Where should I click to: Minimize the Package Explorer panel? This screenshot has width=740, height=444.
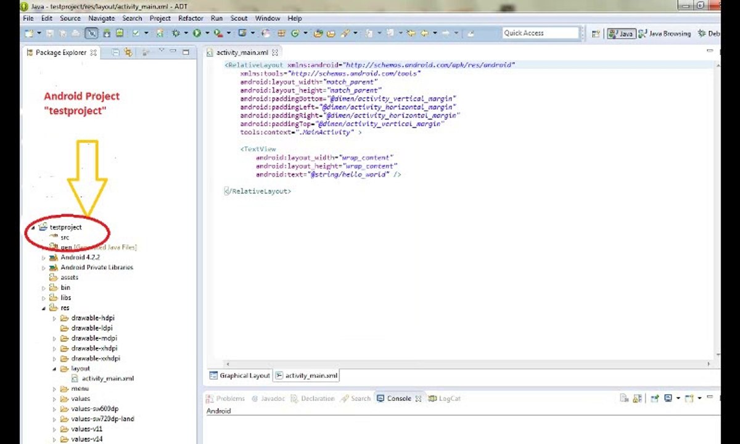[x=173, y=52]
